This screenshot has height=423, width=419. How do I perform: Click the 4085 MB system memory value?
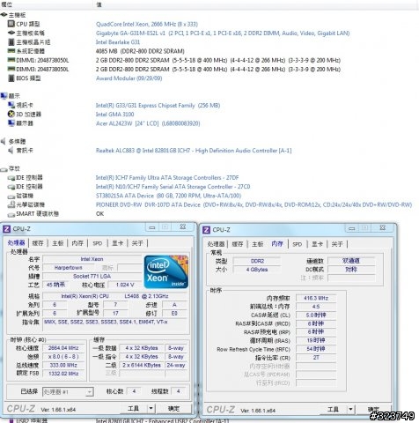pos(140,51)
